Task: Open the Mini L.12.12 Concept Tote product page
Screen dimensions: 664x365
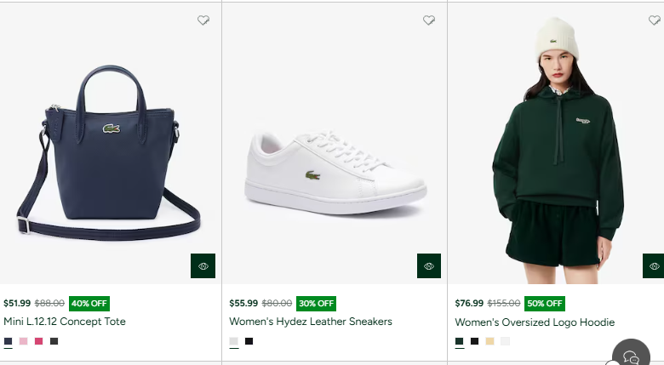Action: tap(65, 322)
